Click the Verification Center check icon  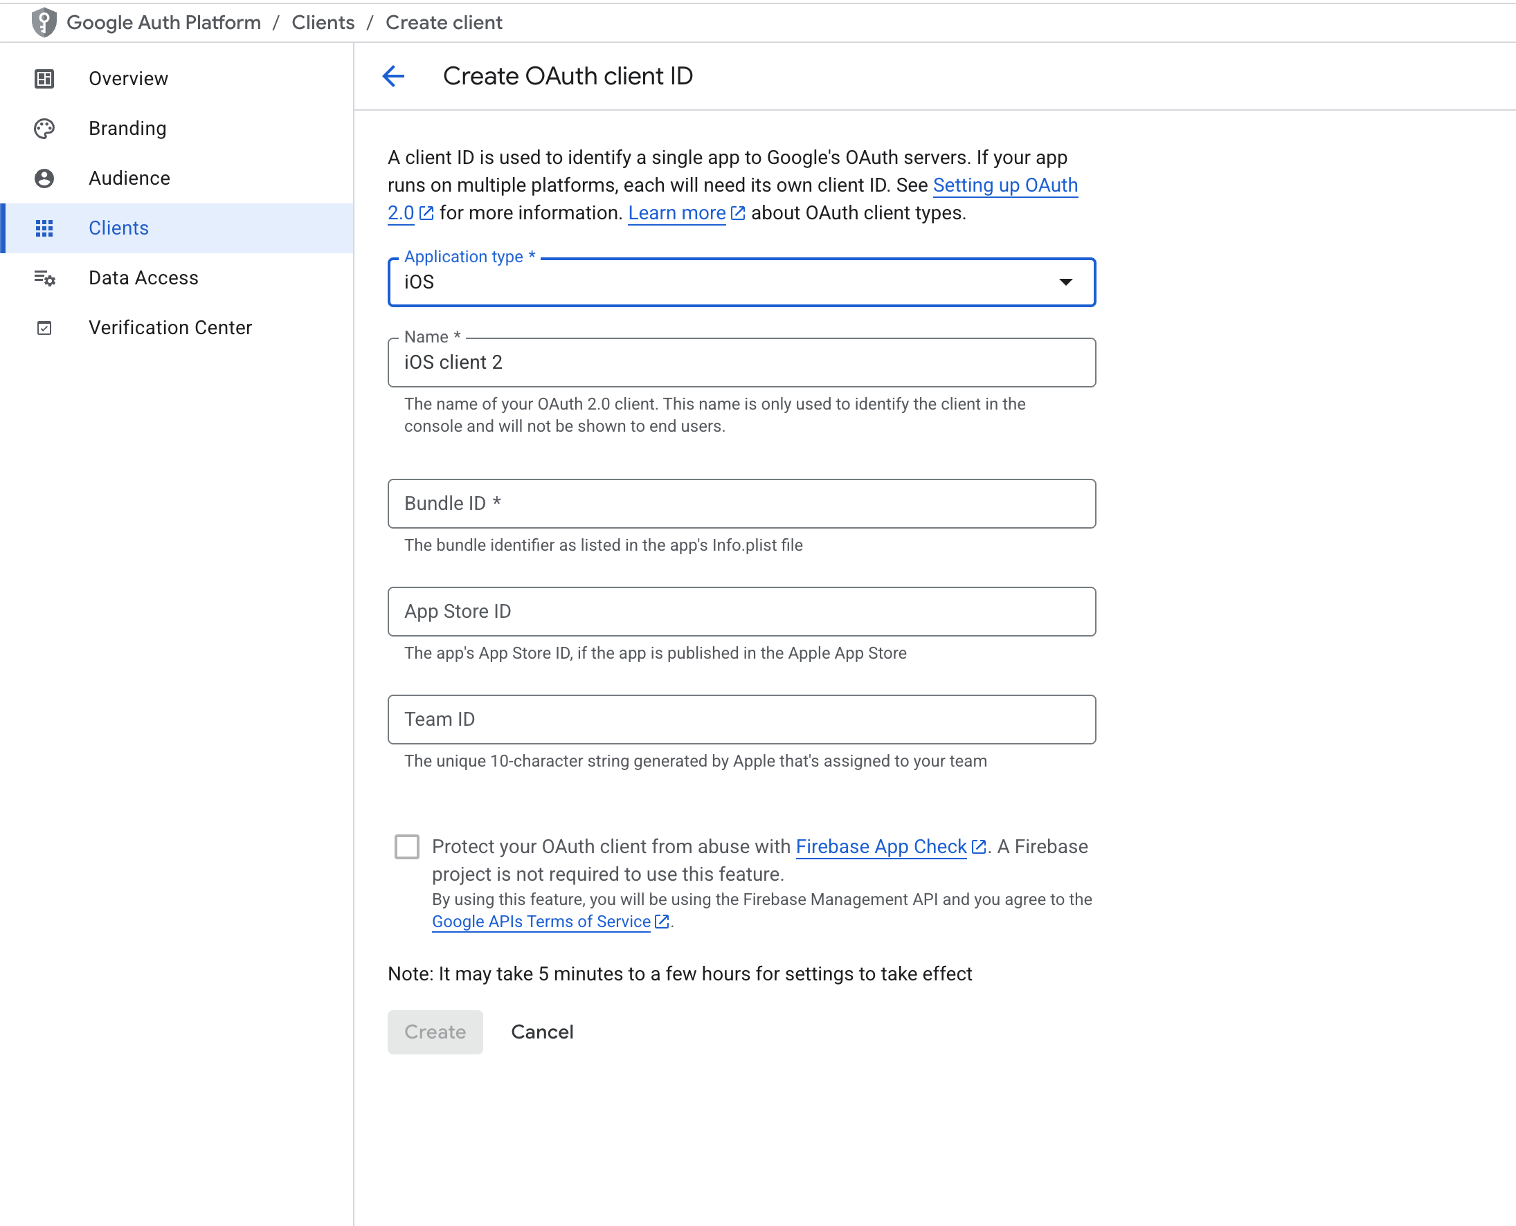coord(44,328)
